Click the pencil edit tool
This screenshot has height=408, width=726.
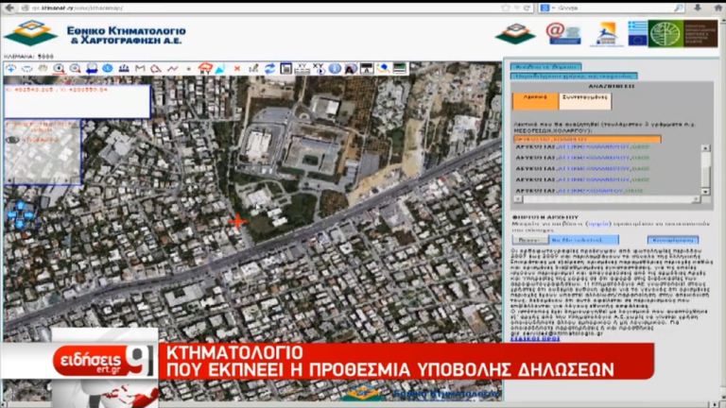pyautogui.click(x=253, y=69)
